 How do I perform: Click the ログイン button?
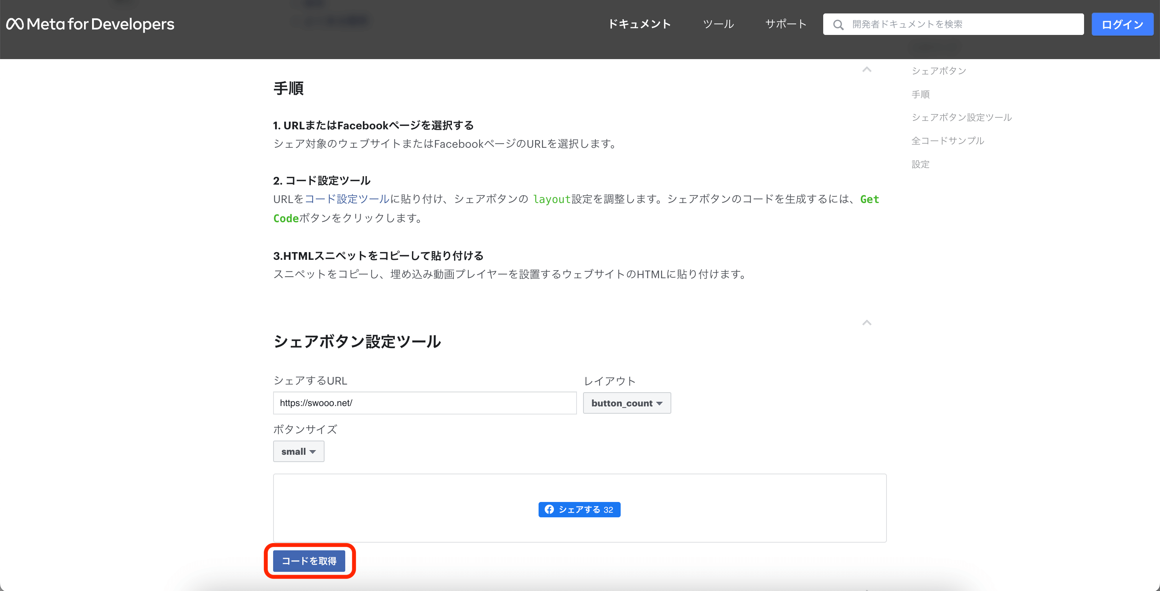[1122, 24]
